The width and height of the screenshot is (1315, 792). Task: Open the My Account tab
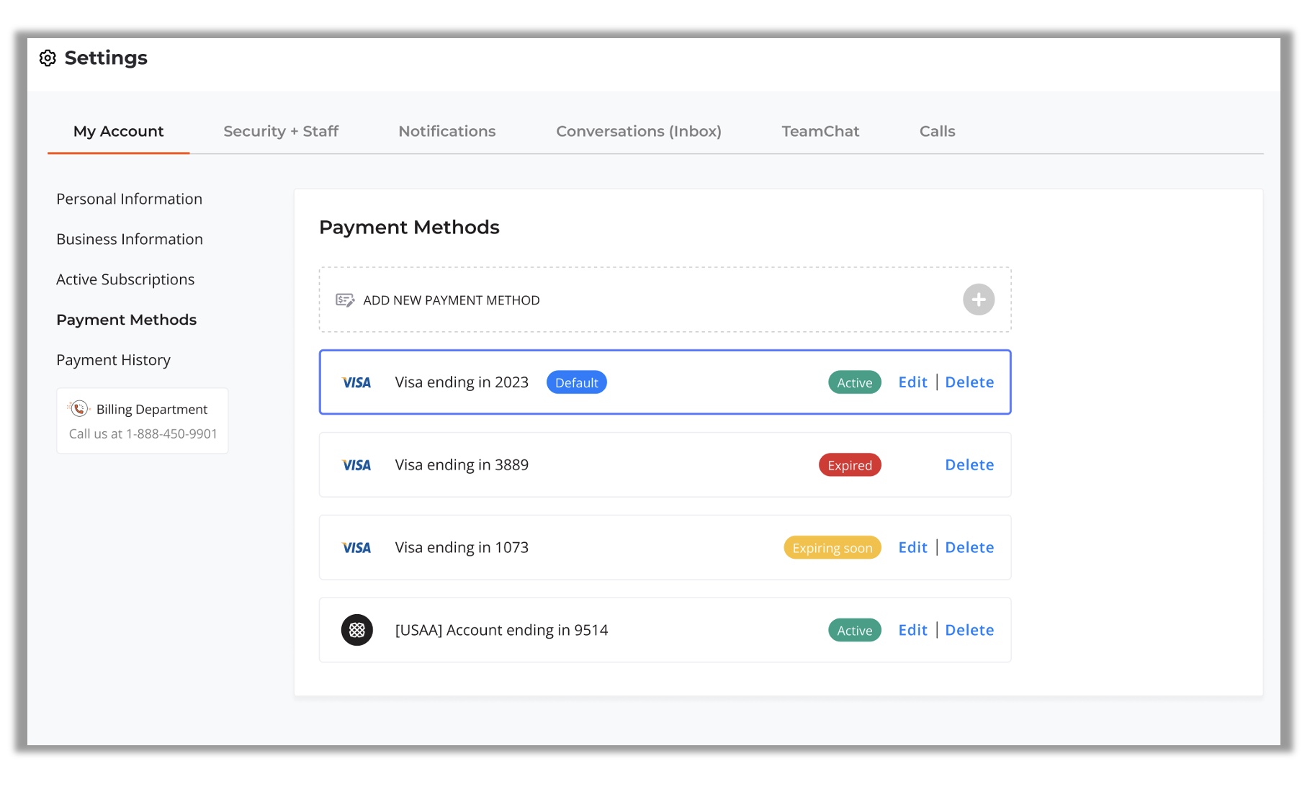119,131
